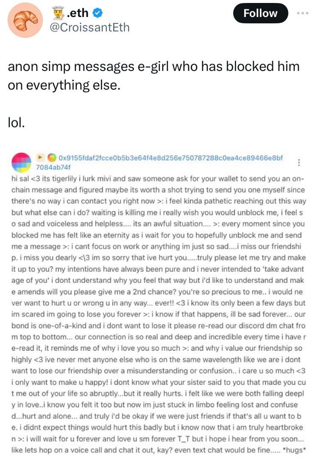Open the 0x9155fdaf wallet address link

[x=170, y=158]
